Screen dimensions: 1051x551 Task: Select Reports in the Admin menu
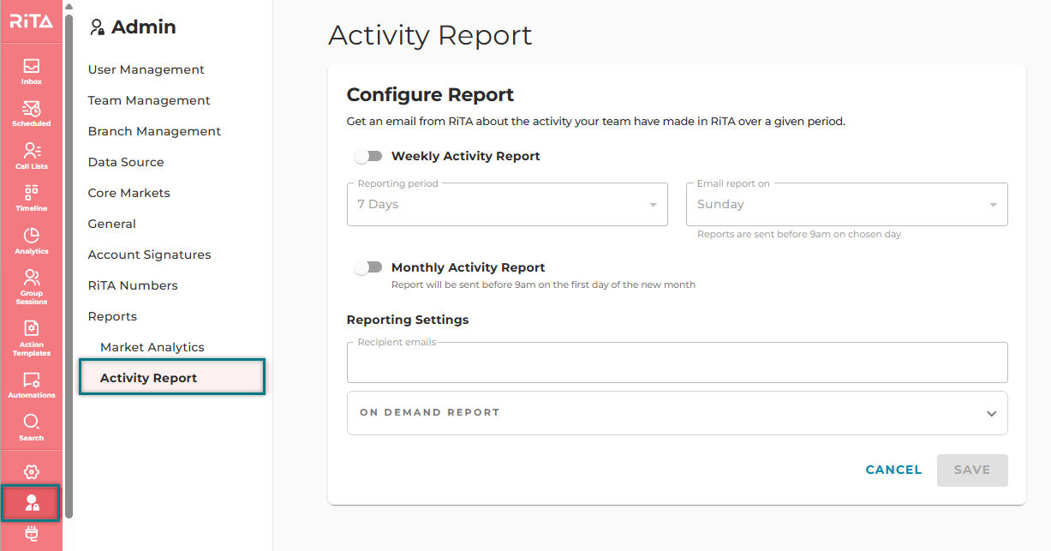[x=112, y=316]
